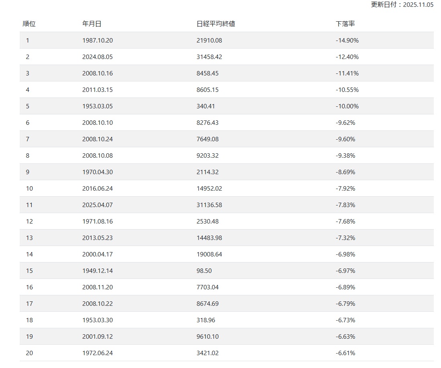This screenshot has width=441, height=368.
Task: Select the date 1987.10.20 cell
Action: point(98,41)
